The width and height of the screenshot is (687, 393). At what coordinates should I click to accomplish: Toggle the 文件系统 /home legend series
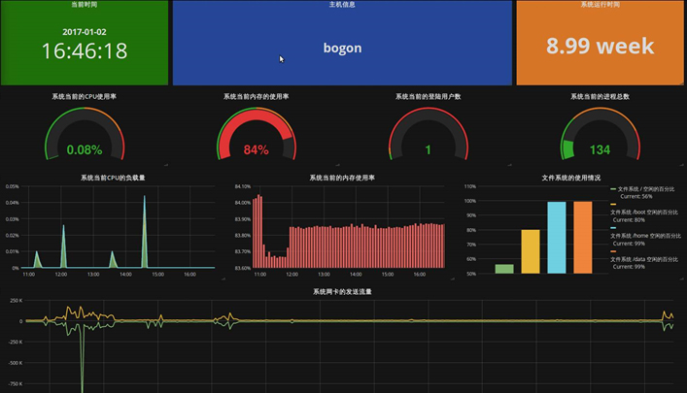pyautogui.click(x=645, y=236)
